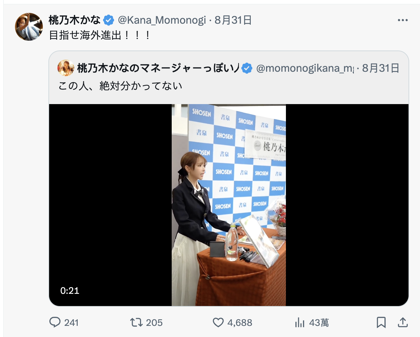Click the quoted manager account's avatar
The image size is (420, 337).
[x=66, y=69]
